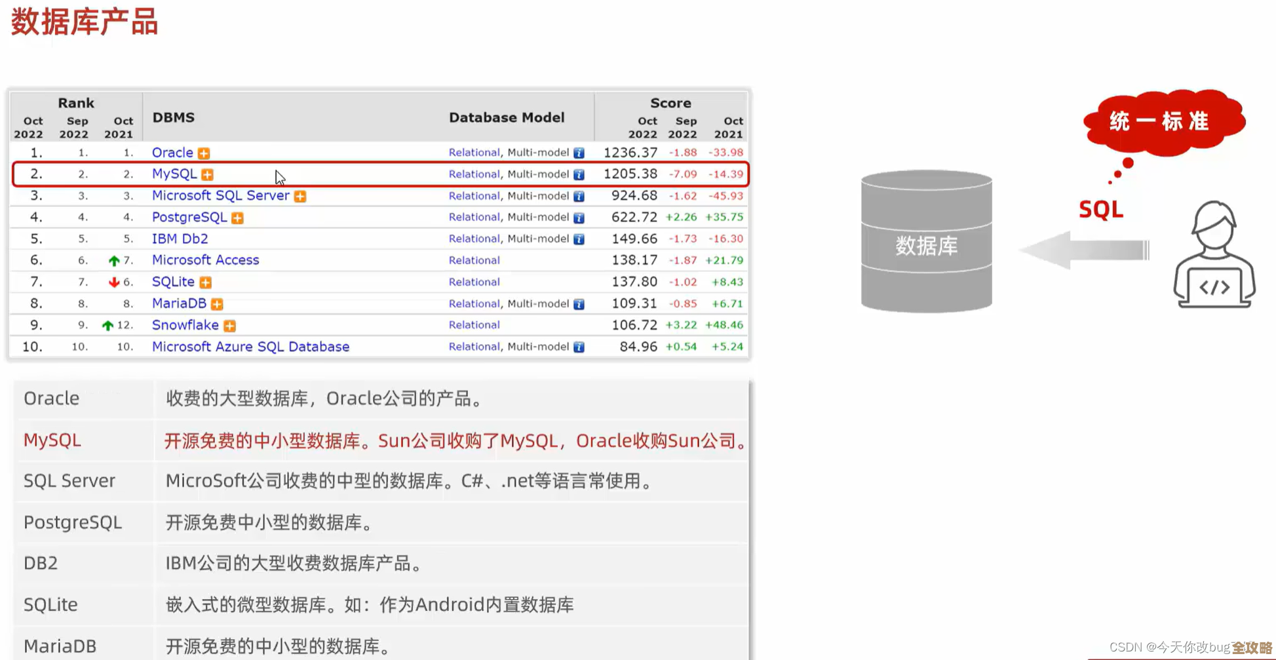The image size is (1276, 660).
Task: Click the green up arrow beside Snowflake rank
Action: pos(109,324)
